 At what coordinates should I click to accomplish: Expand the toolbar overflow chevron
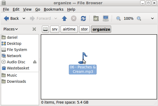pyautogui.click(x=152, y=18)
